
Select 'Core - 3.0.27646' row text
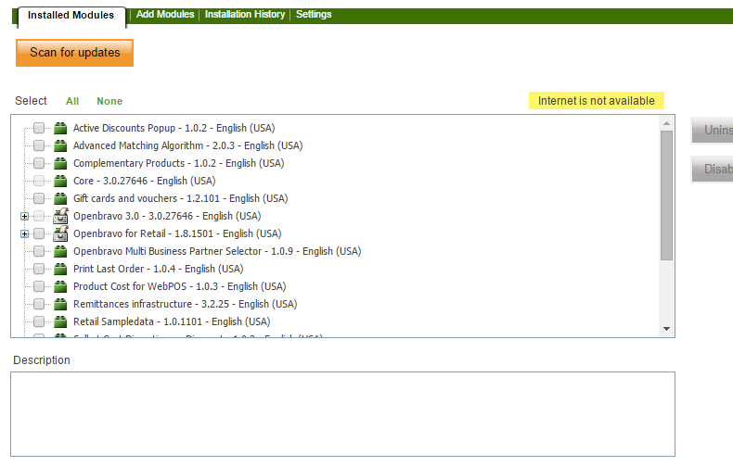145,181
